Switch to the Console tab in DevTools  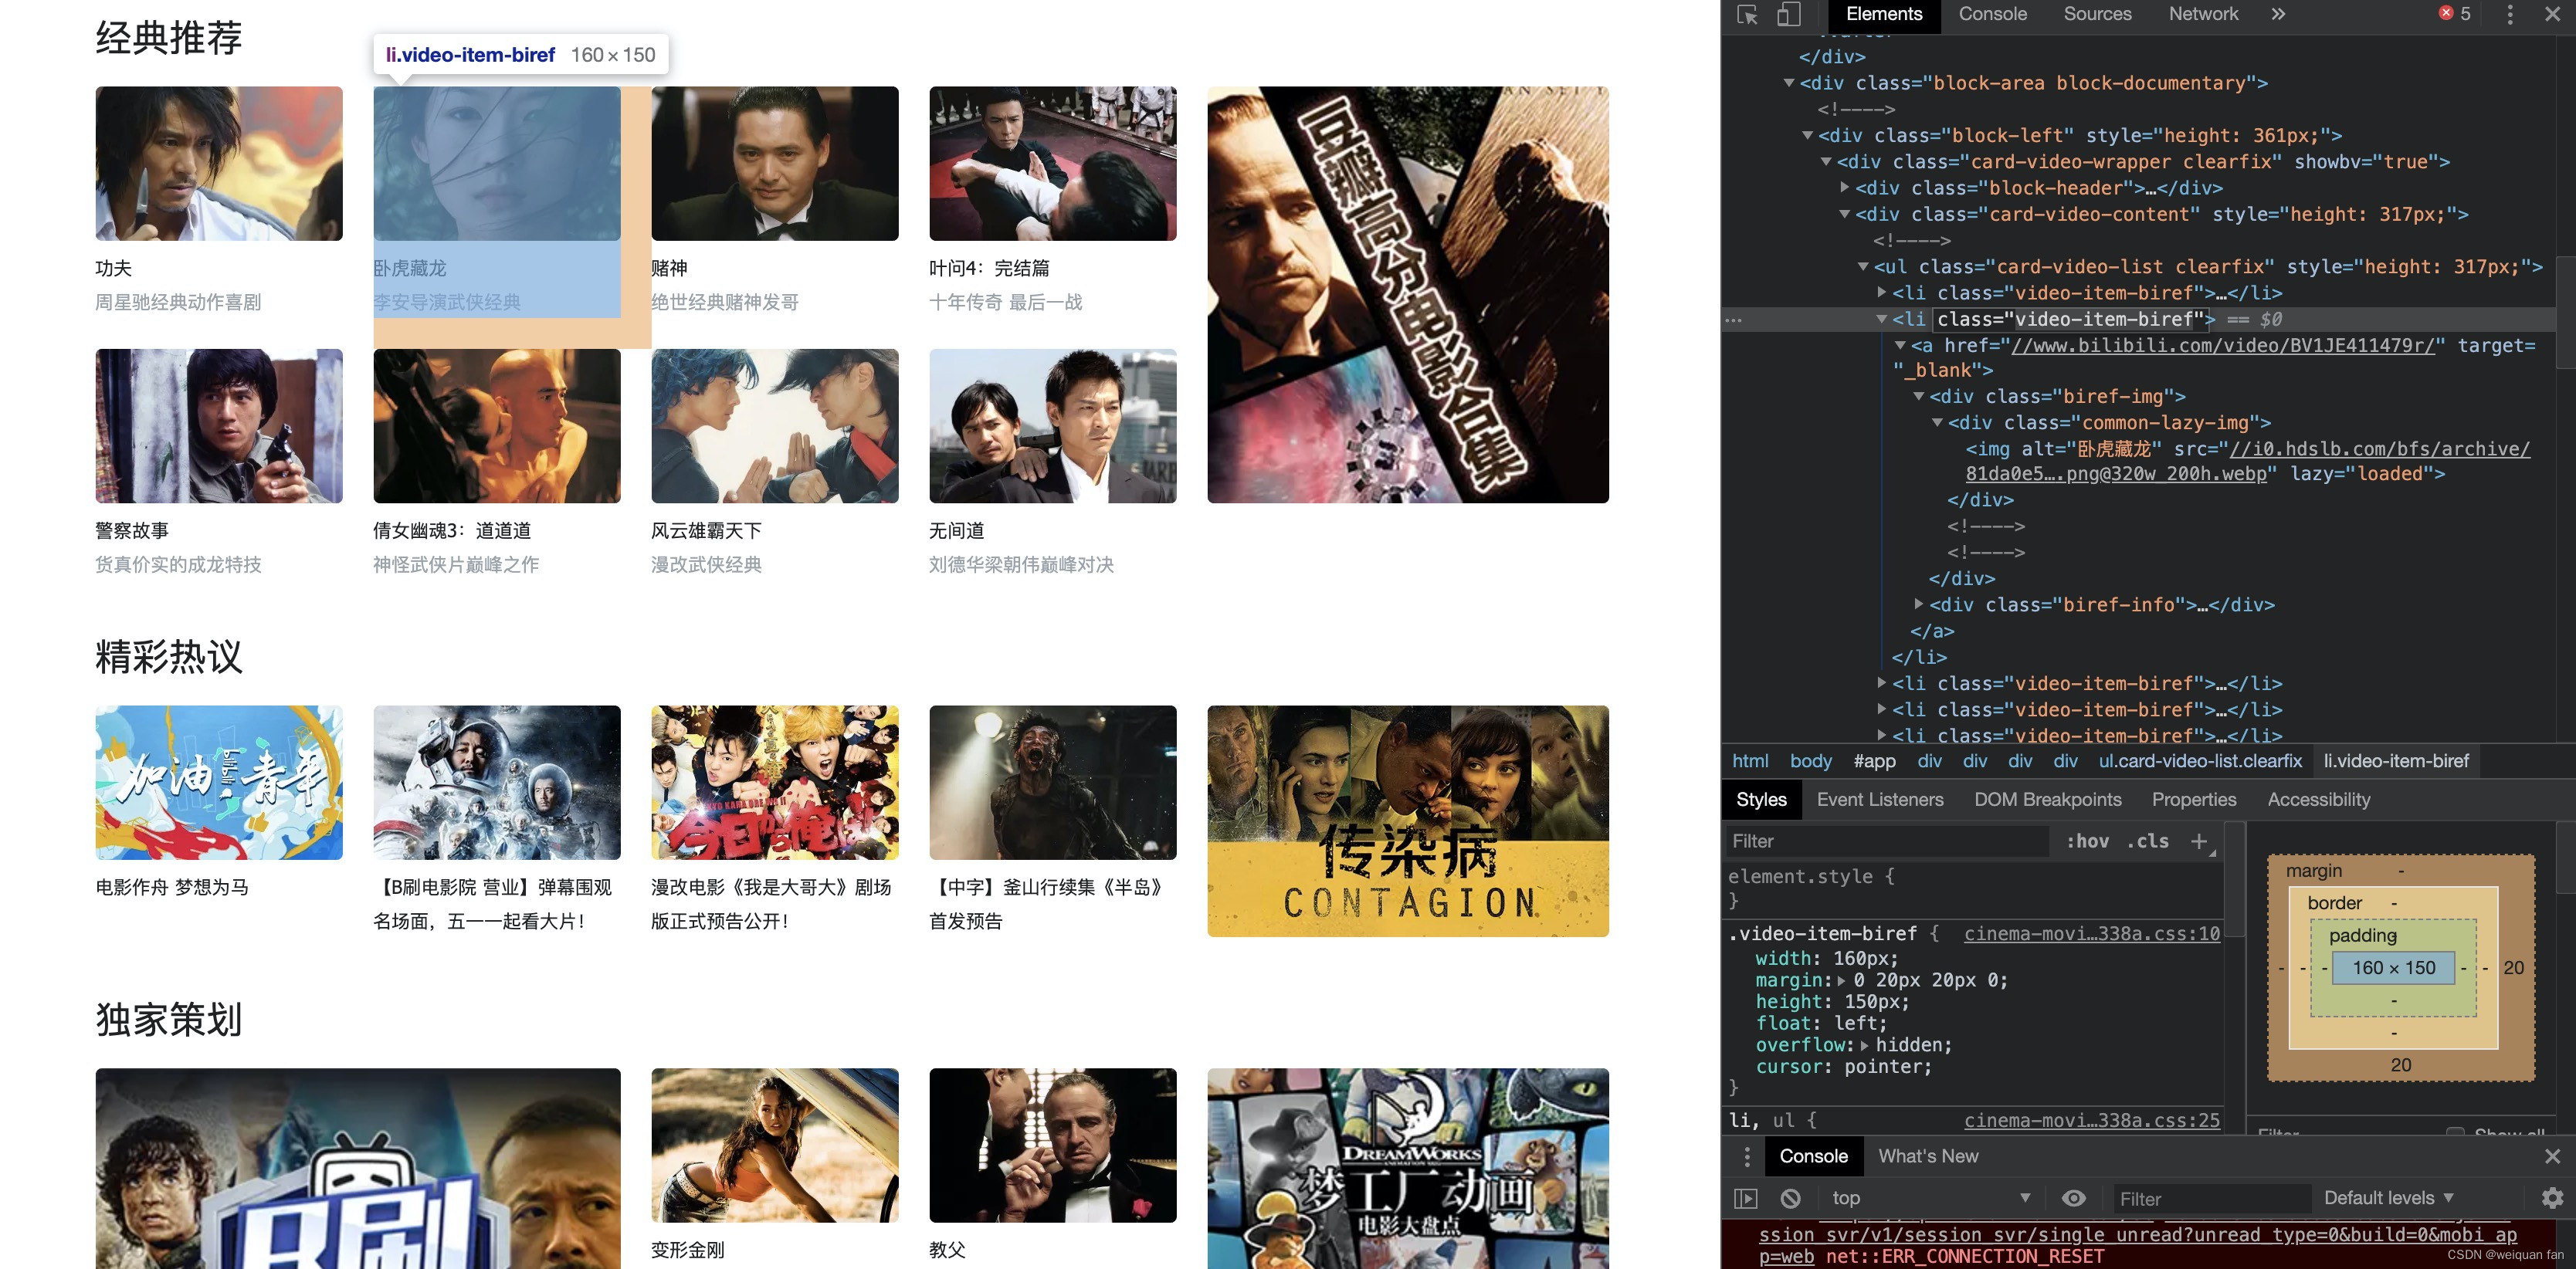click(x=1992, y=14)
